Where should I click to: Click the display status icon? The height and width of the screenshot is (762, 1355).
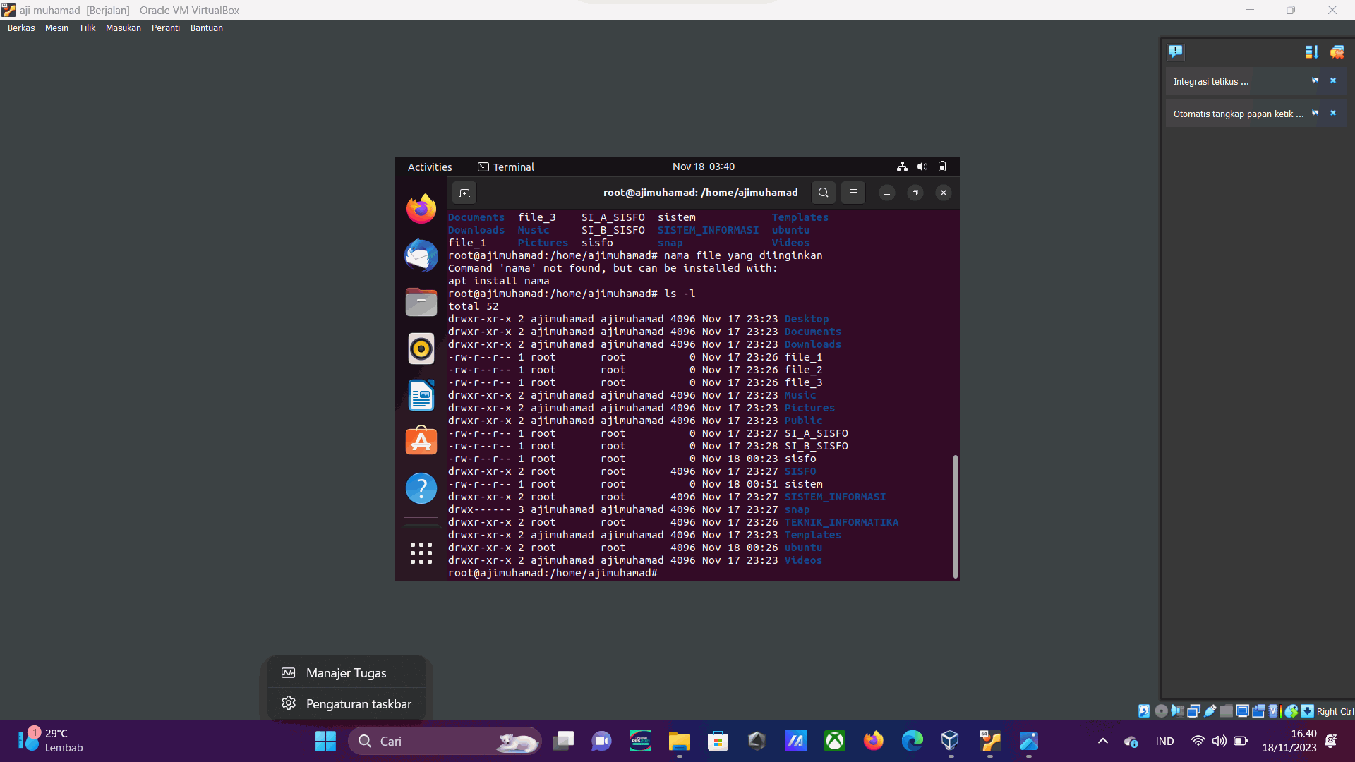1242,711
